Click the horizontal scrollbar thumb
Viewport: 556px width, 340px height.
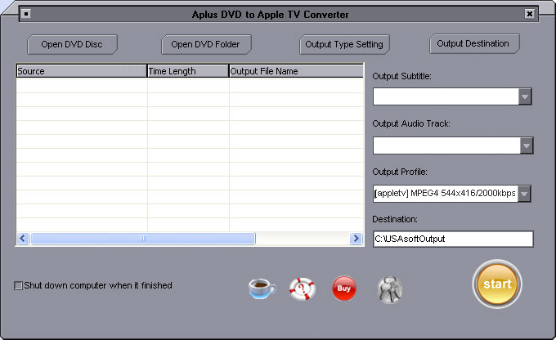tap(143, 239)
